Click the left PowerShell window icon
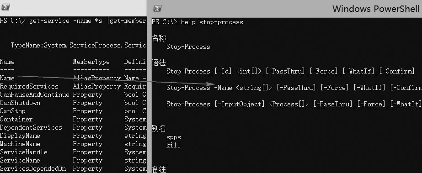Image resolution: width=422 pixels, height=173 pixels. (5, 7)
